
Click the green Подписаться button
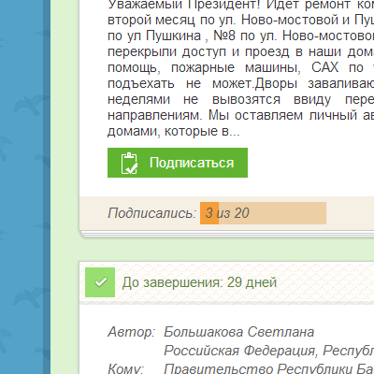[178, 163]
